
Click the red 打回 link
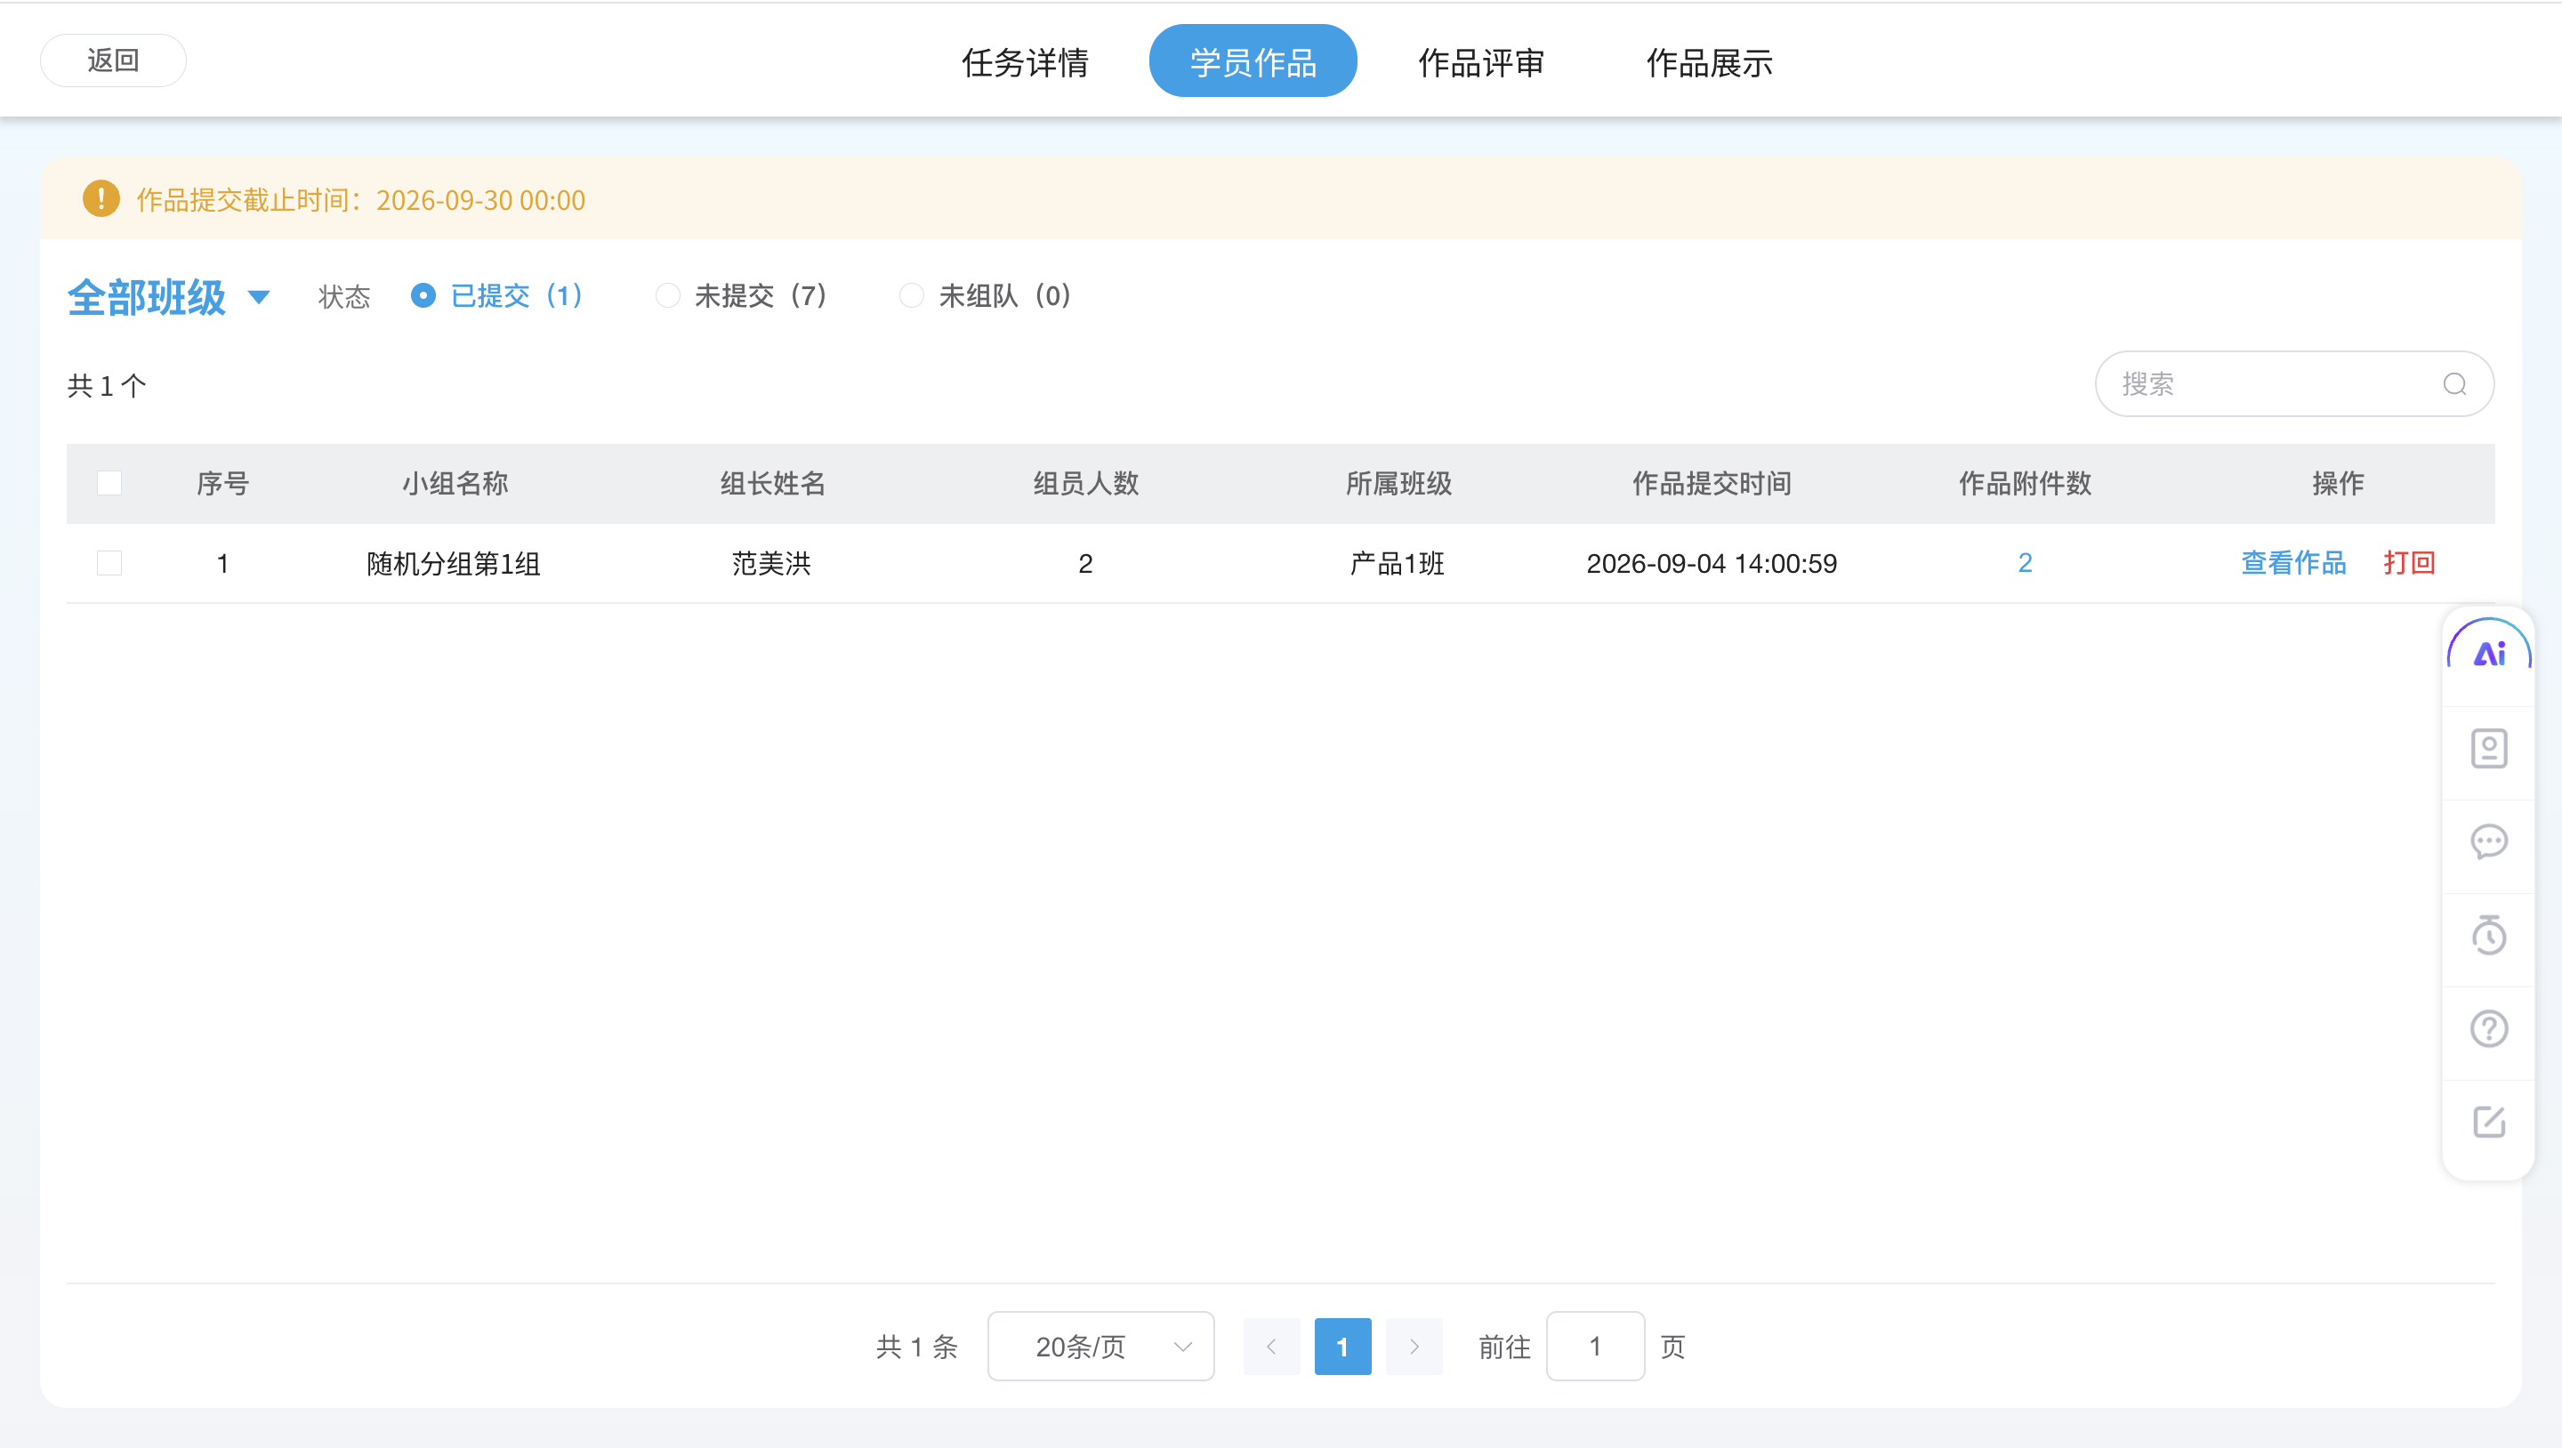coord(2408,563)
